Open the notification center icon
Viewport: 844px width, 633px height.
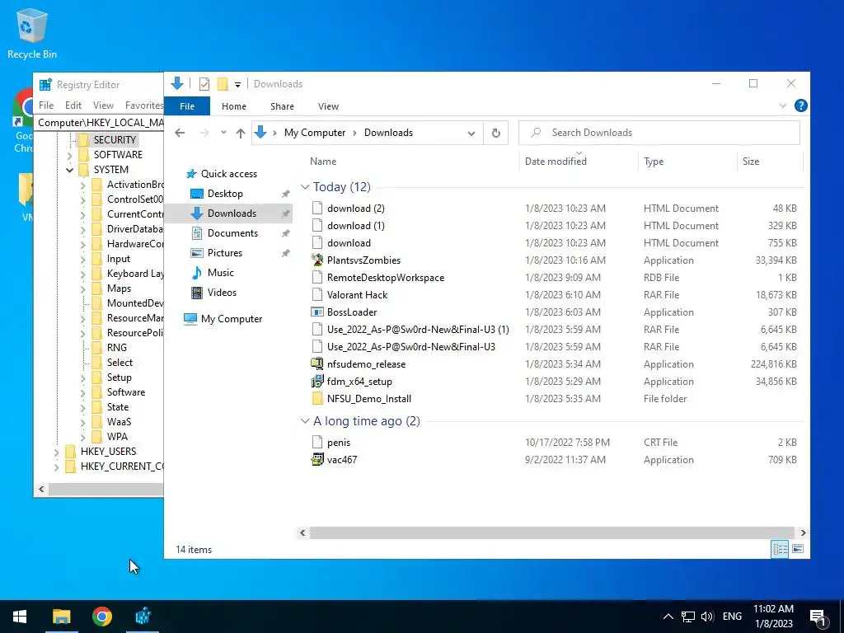[818, 617]
